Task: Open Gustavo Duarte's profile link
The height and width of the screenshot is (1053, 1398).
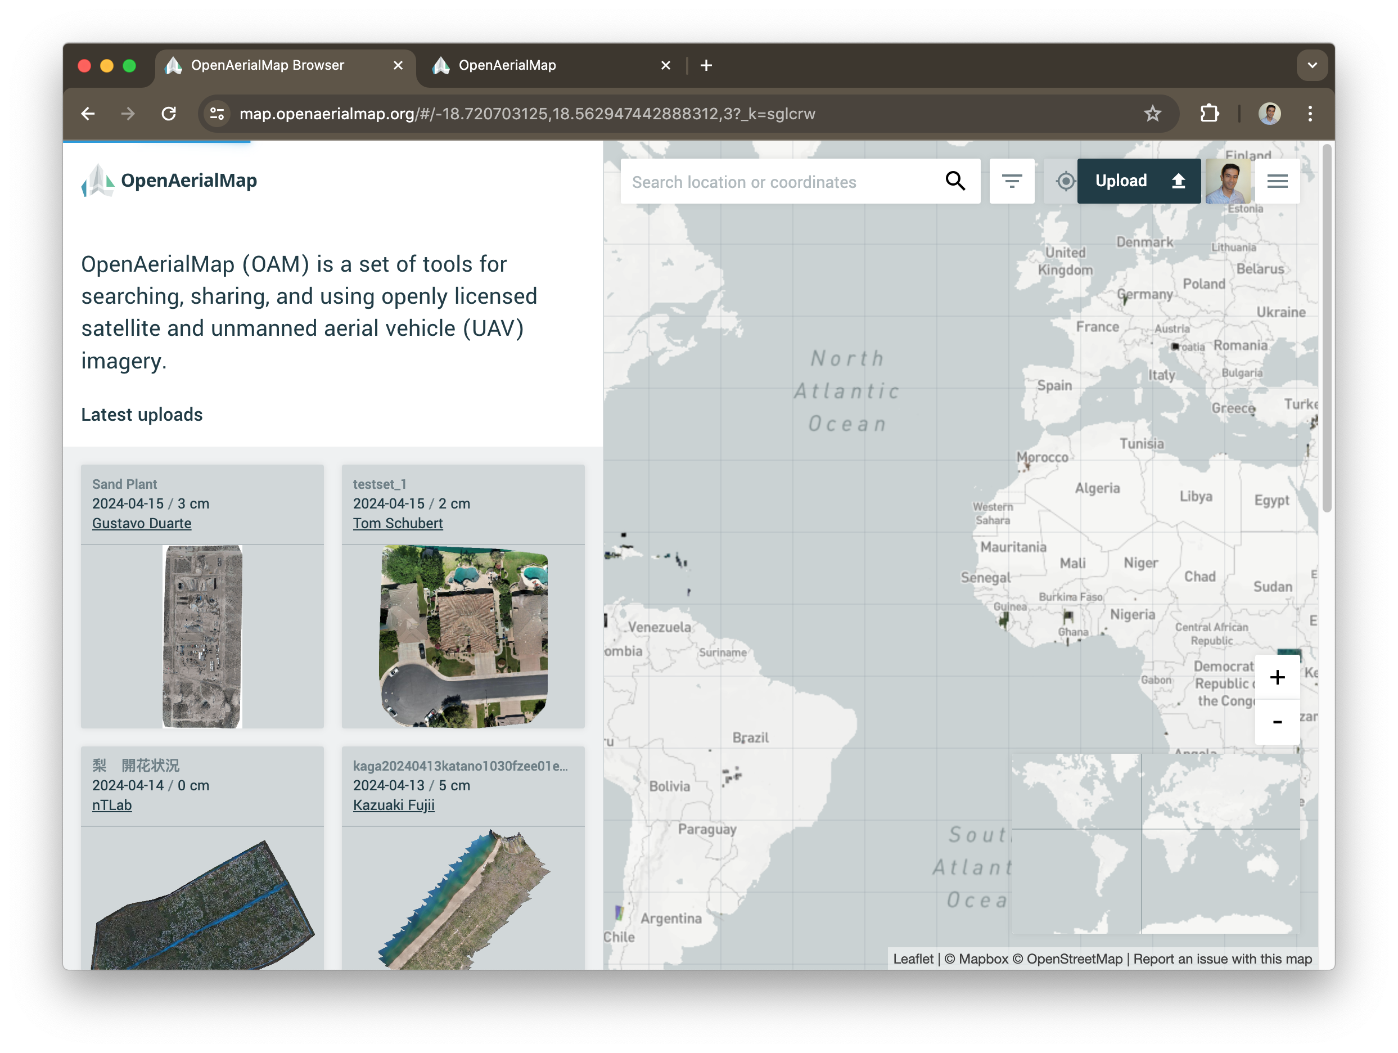Action: (x=142, y=523)
